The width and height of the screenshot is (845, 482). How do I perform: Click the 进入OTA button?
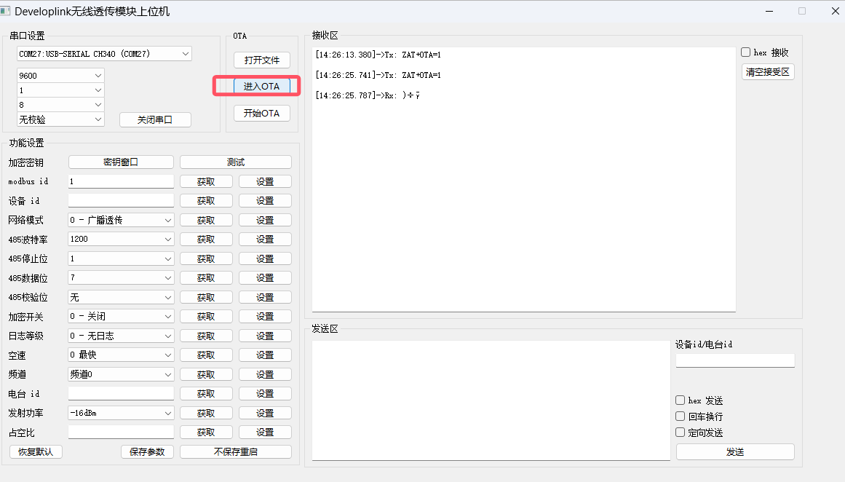tap(261, 86)
